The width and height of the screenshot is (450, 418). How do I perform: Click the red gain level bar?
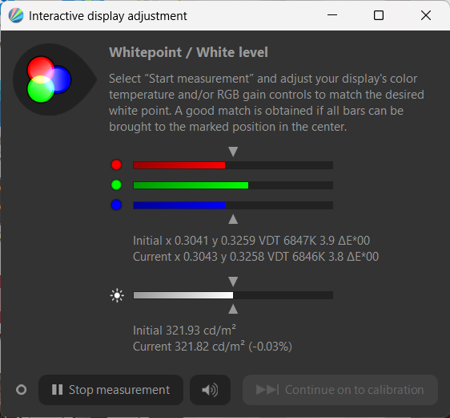pos(233,165)
